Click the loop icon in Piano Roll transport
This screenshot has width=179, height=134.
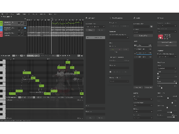[x=65, y=56]
